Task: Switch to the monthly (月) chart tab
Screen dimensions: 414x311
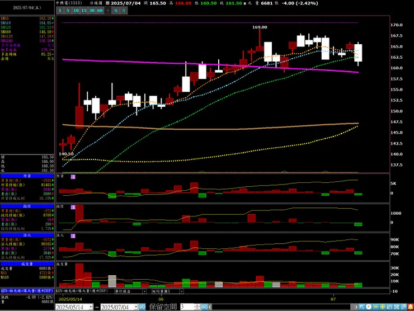Action: (x=124, y=11)
